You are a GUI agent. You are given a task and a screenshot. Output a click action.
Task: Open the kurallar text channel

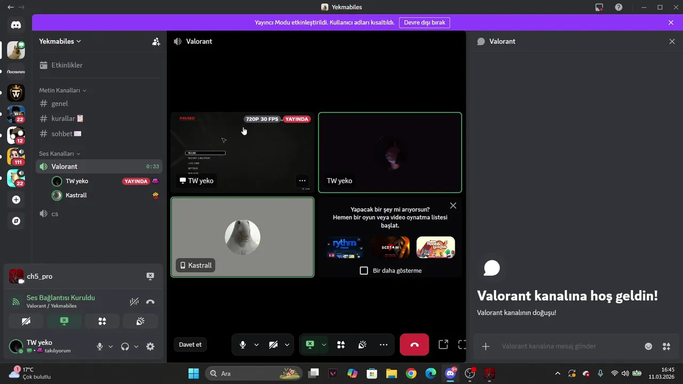pyautogui.click(x=99, y=118)
